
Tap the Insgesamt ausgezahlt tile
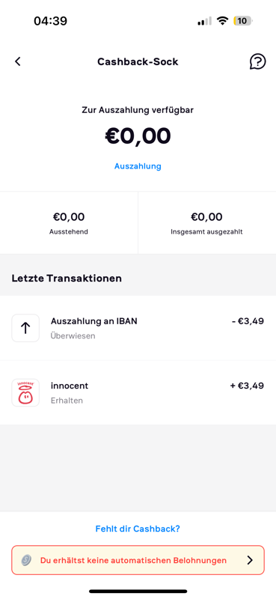(207, 222)
